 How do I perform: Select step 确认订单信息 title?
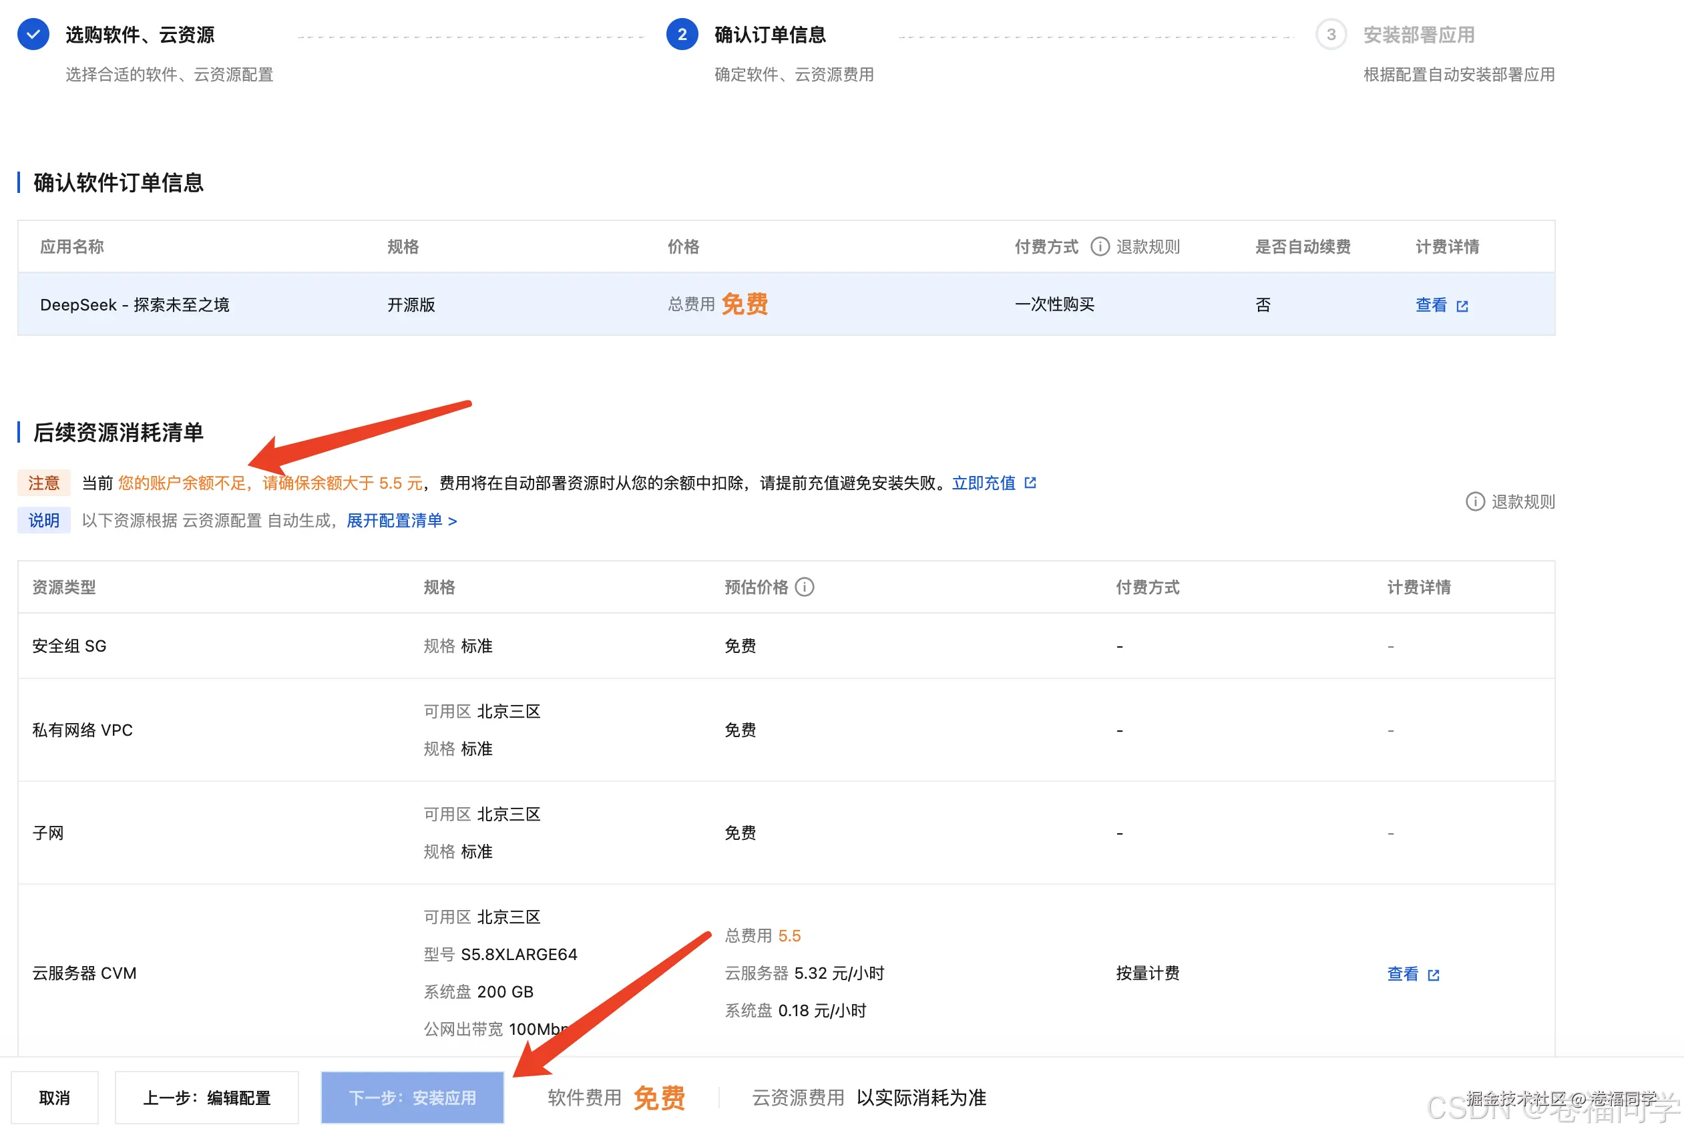point(770,35)
